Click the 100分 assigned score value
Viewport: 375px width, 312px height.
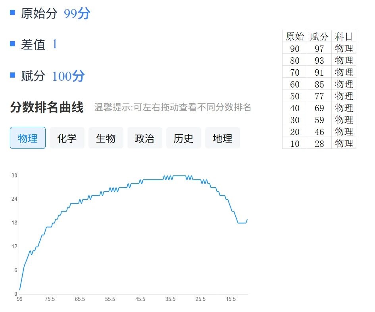pos(68,76)
